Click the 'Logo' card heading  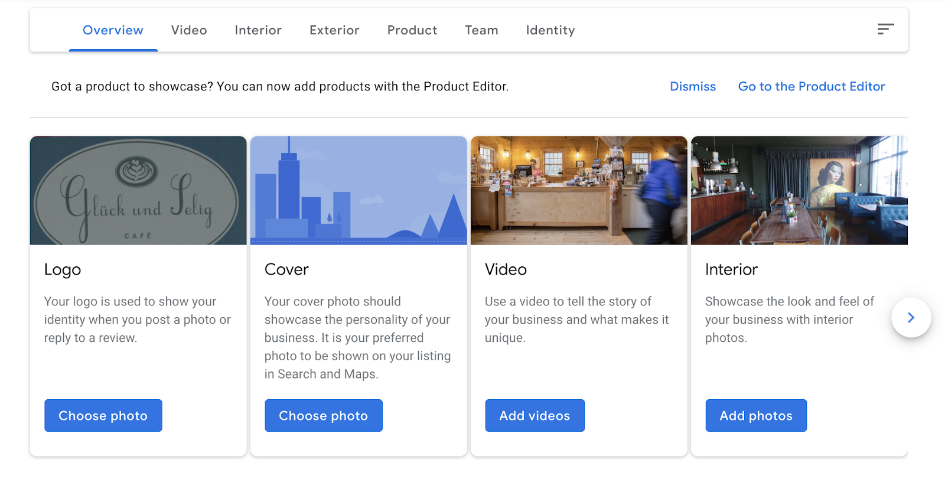[x=63, y=270]
